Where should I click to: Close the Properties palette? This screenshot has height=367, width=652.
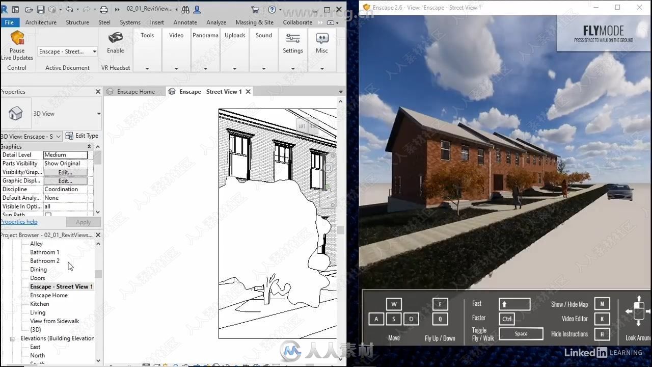point(98,92)
